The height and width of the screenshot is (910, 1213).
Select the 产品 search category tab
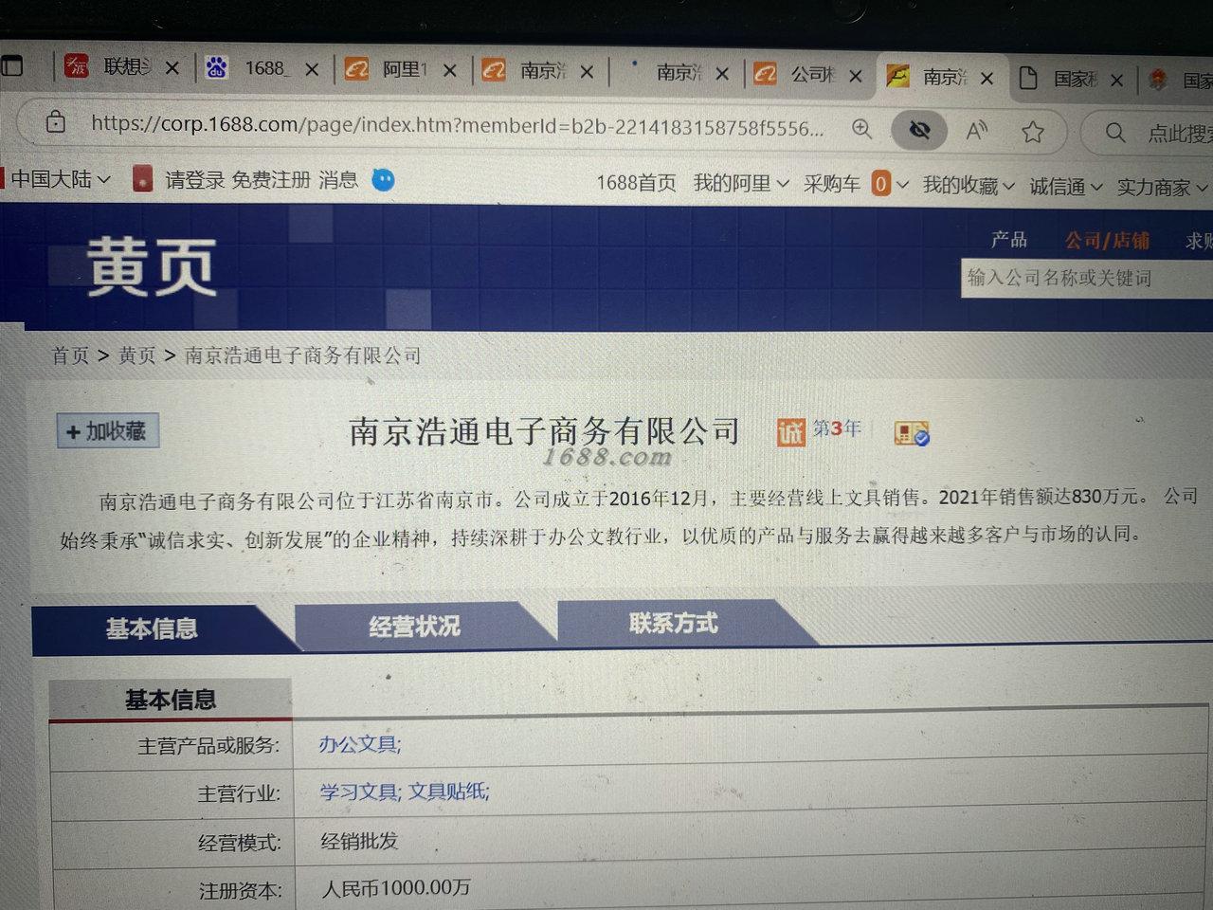pyautogui.click(x=1009, y=239)
